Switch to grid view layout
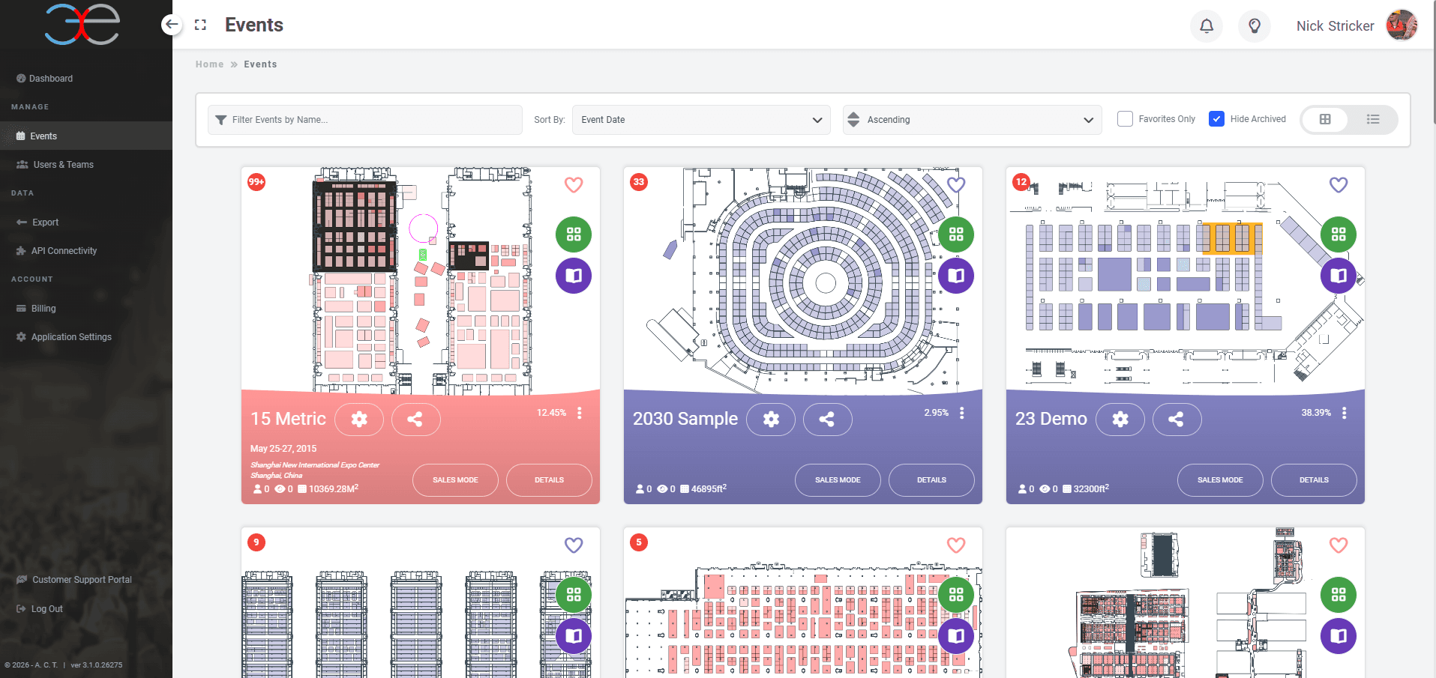 pos(1325,119)
